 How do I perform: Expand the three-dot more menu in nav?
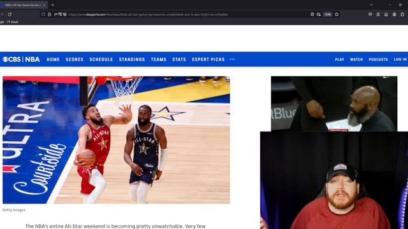pyautogui.click(x=232, y=59)
